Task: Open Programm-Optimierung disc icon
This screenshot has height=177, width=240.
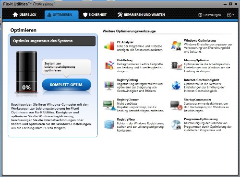Action: pos(176,125)
